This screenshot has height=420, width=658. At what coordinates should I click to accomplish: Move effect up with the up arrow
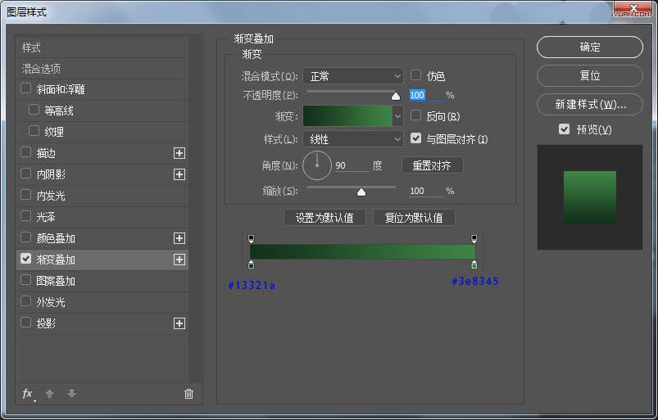[49, 394]
